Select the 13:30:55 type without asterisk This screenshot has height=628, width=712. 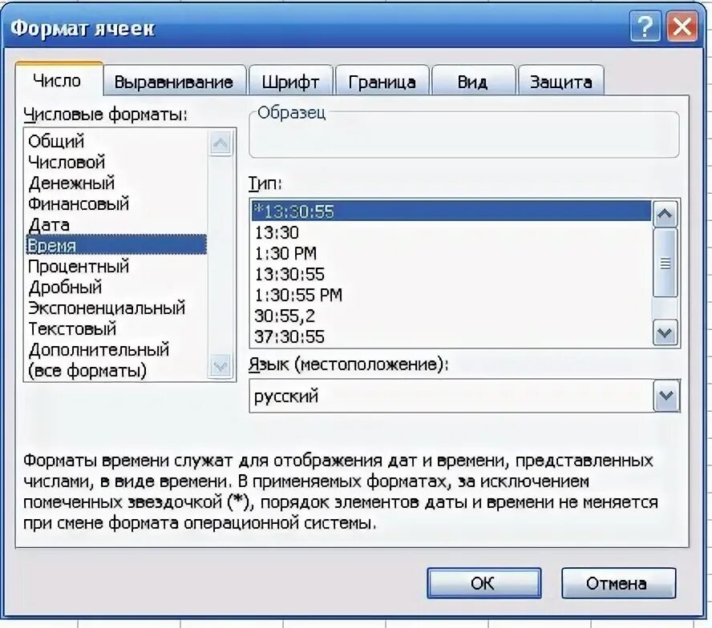point(451,274)
